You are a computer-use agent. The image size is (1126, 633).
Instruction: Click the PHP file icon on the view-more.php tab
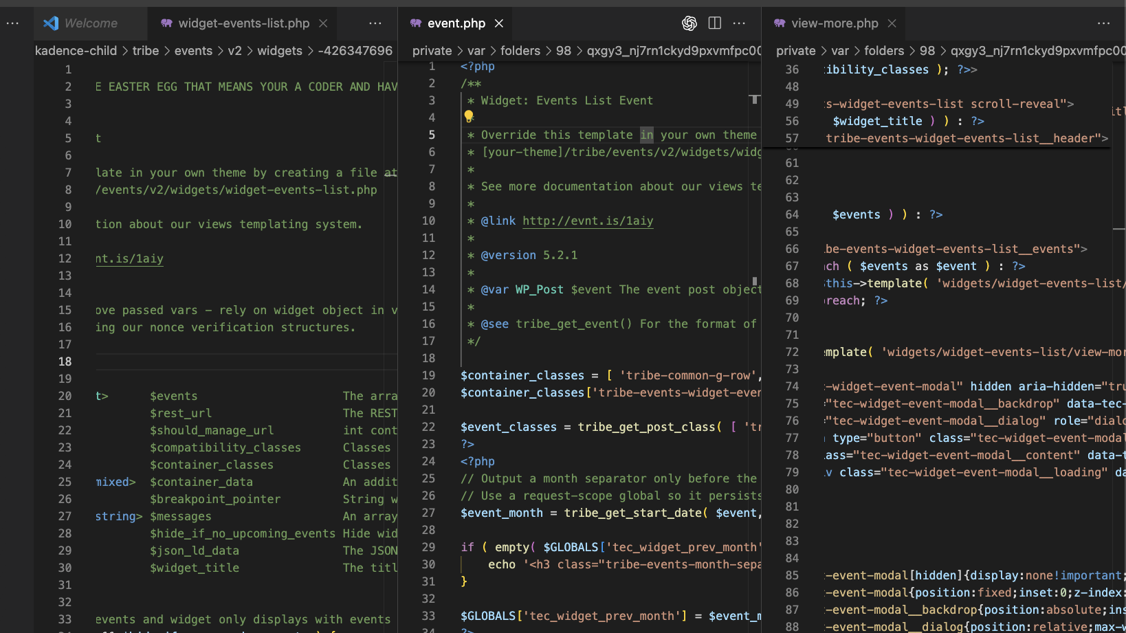click(780, 23)
